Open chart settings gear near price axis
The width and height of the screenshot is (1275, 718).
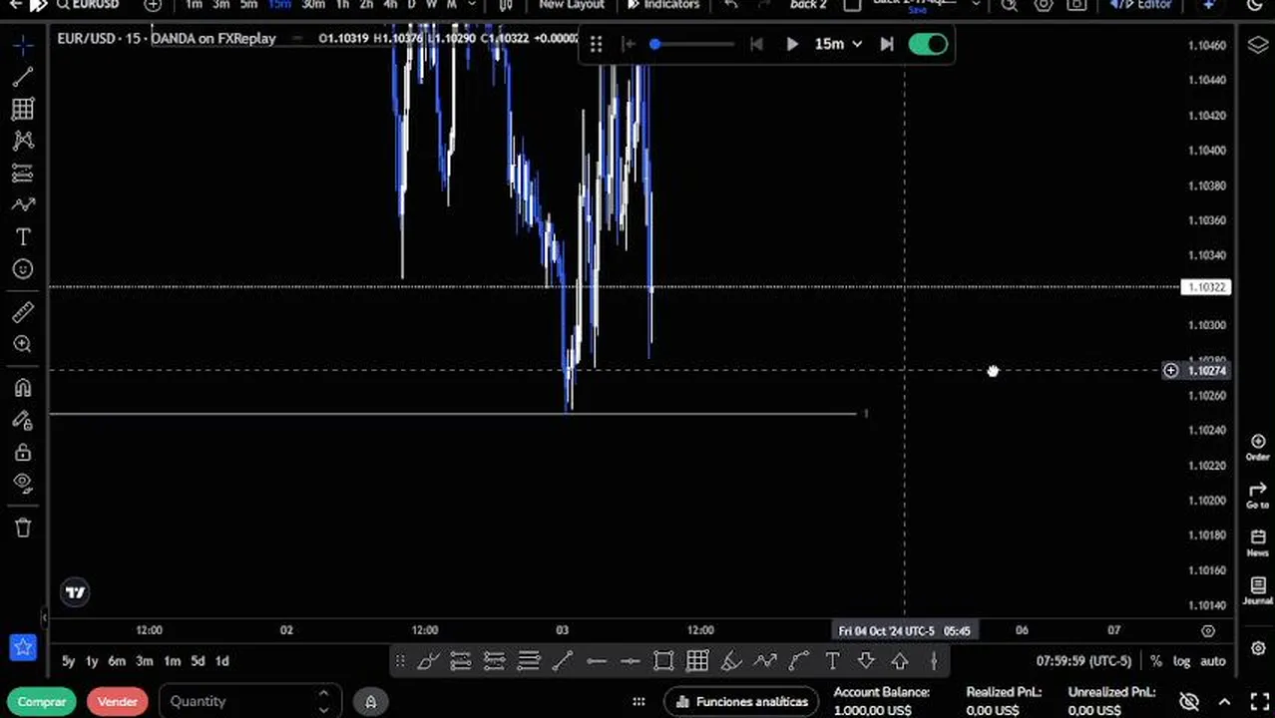tap(1208, 631)
